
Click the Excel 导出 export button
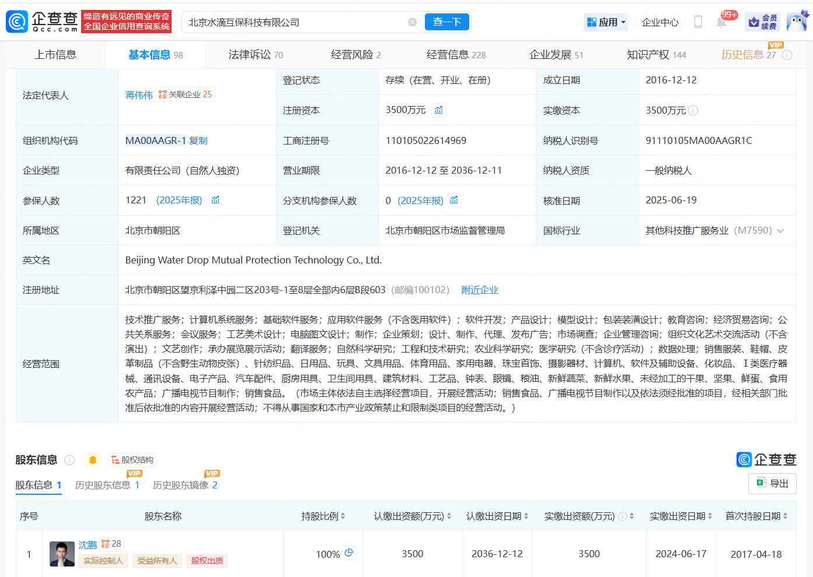pos(772,483)
